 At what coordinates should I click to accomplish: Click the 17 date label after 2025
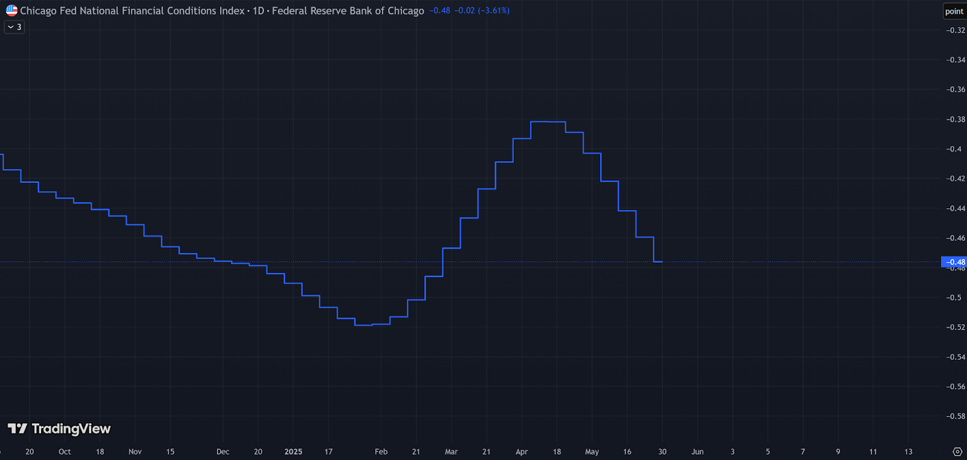coord(328,452)
